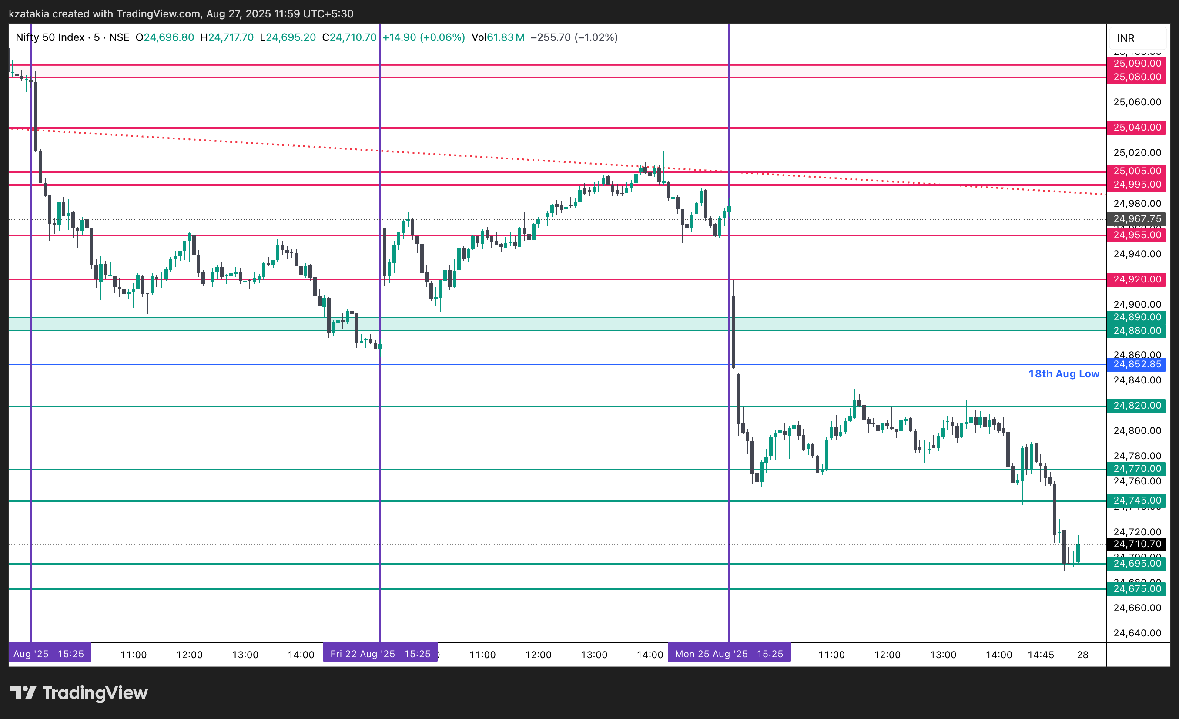Click the Mon 25 Aug '25 15:25 date marker
Viewport: 1179px width, 719px height.
click(729, 654)
